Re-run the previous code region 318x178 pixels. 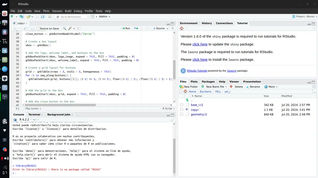136,28
